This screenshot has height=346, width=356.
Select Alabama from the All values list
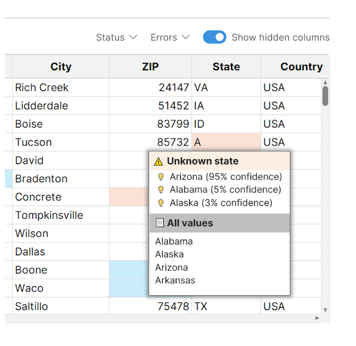pos(174,241)
